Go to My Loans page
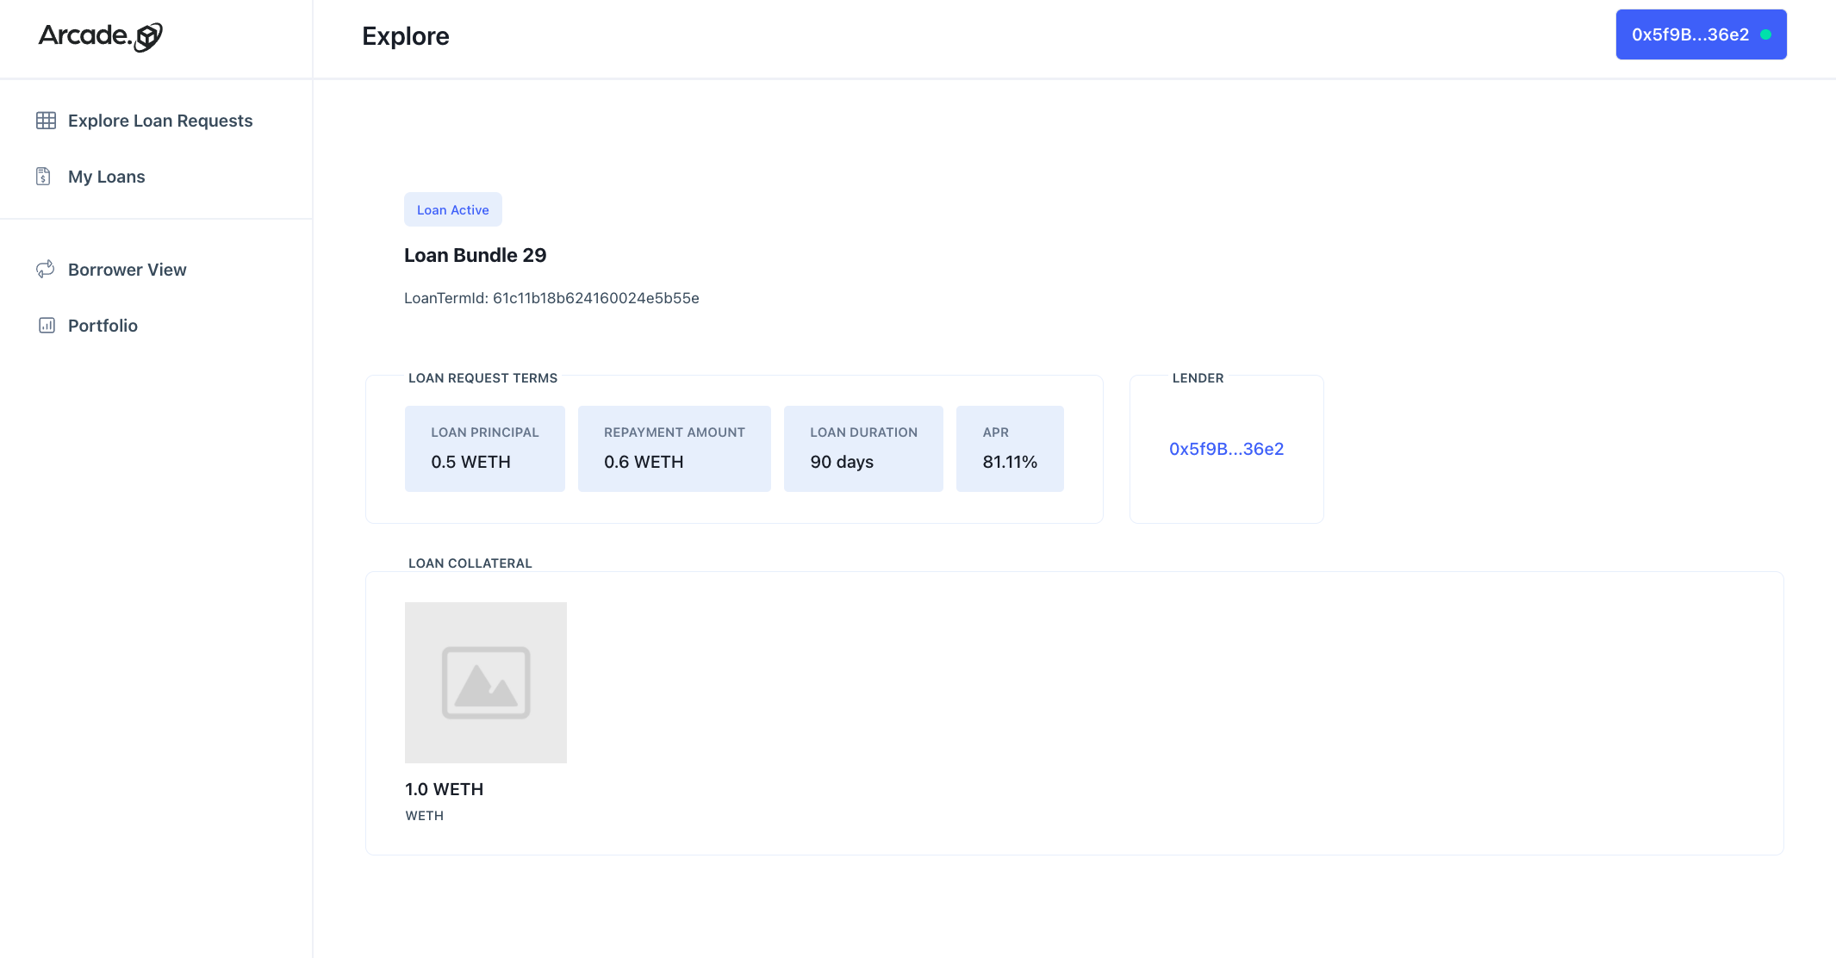This screenshot has height=958, width=1836. tap(107, 177)
